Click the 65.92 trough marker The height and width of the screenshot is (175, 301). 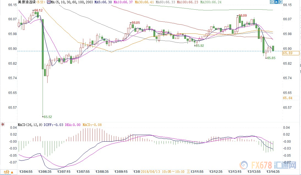[x=200, y=46]
